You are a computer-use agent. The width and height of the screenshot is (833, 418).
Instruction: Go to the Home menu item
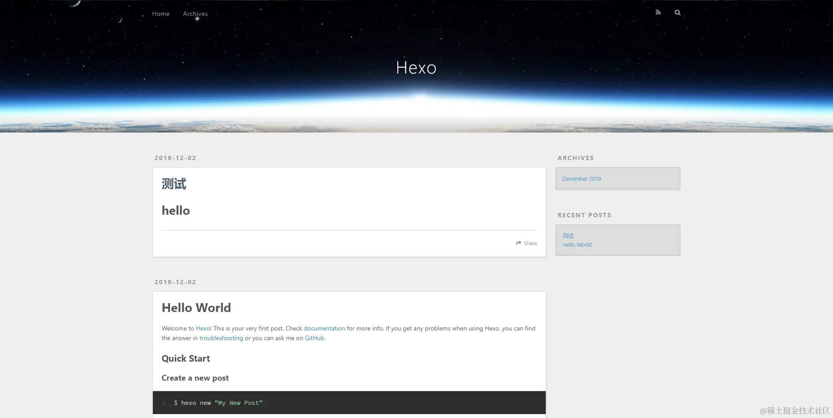(x=161, y=14)
